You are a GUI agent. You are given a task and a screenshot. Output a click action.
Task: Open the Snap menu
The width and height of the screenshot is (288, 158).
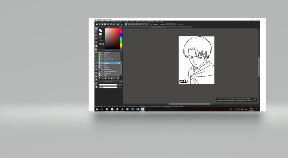click(x=126, y=22)
